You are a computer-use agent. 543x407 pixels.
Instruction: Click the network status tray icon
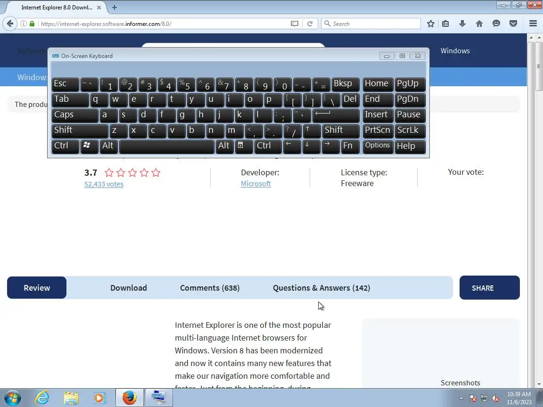coord(484,399)
